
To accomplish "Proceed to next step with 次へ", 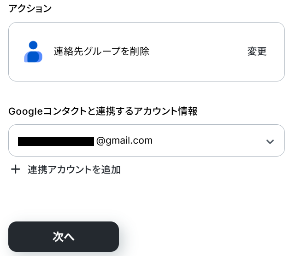I will click(x=64, y=237).
